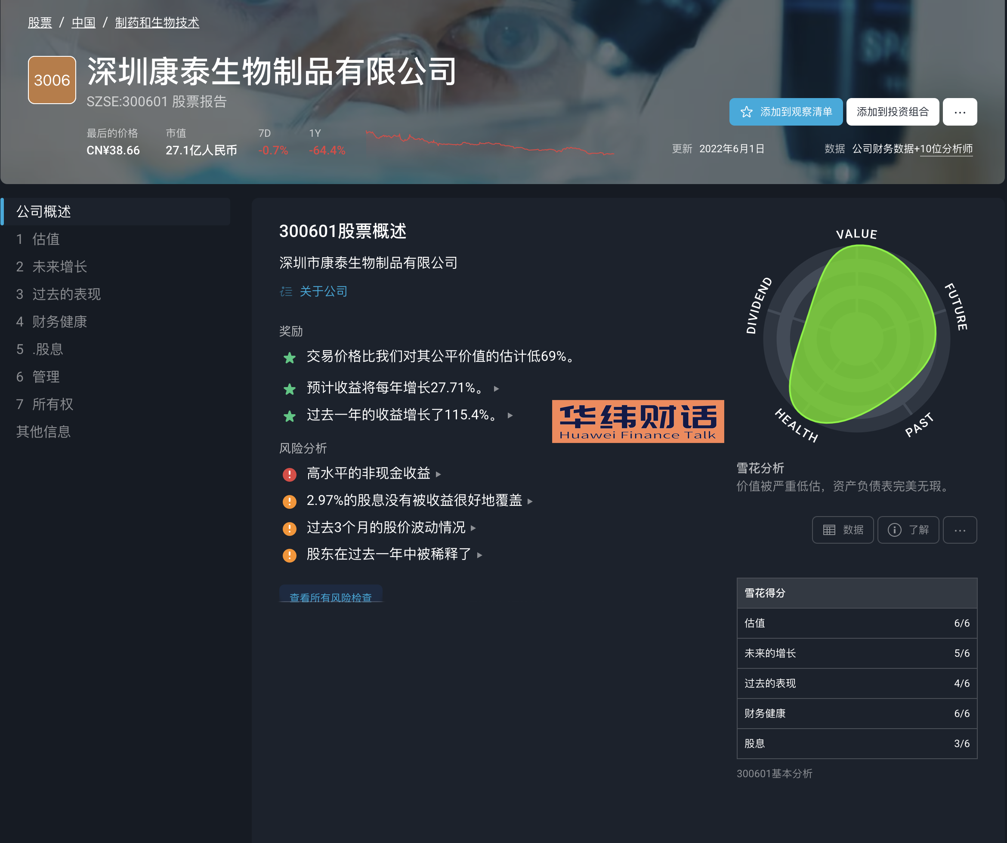
Task: Click orange warning icon for 股东在过去一年中被稀释了
Action: coord(289,555)
